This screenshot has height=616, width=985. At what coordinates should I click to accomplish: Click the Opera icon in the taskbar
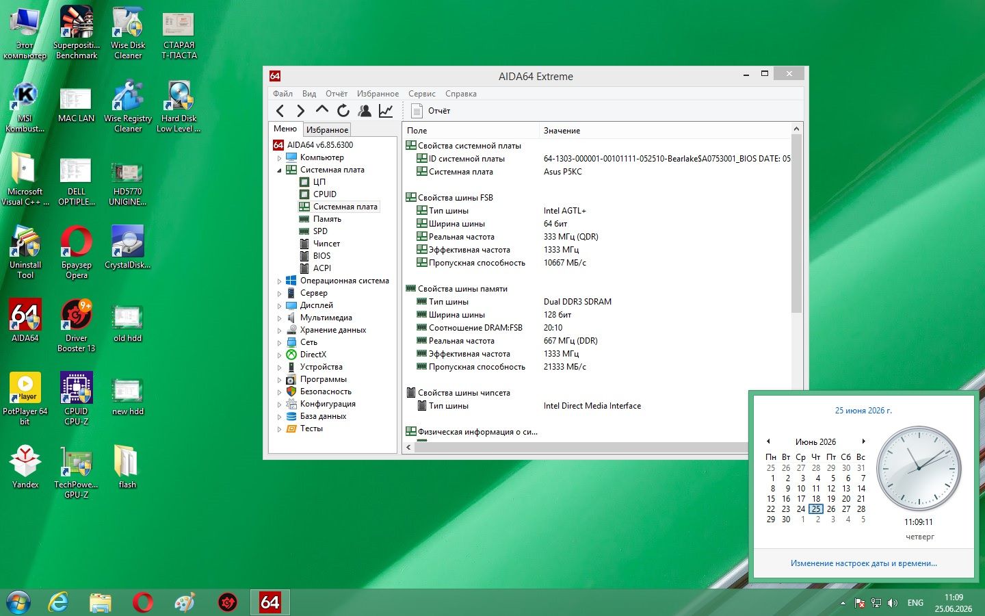tap(143, 602)
